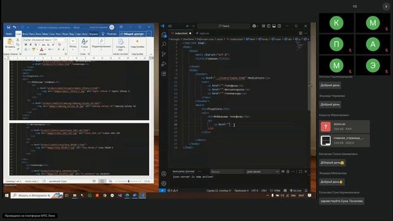Open the editor More Actions ellipsis
393x221 pixels.
click(x=306, y=33)
